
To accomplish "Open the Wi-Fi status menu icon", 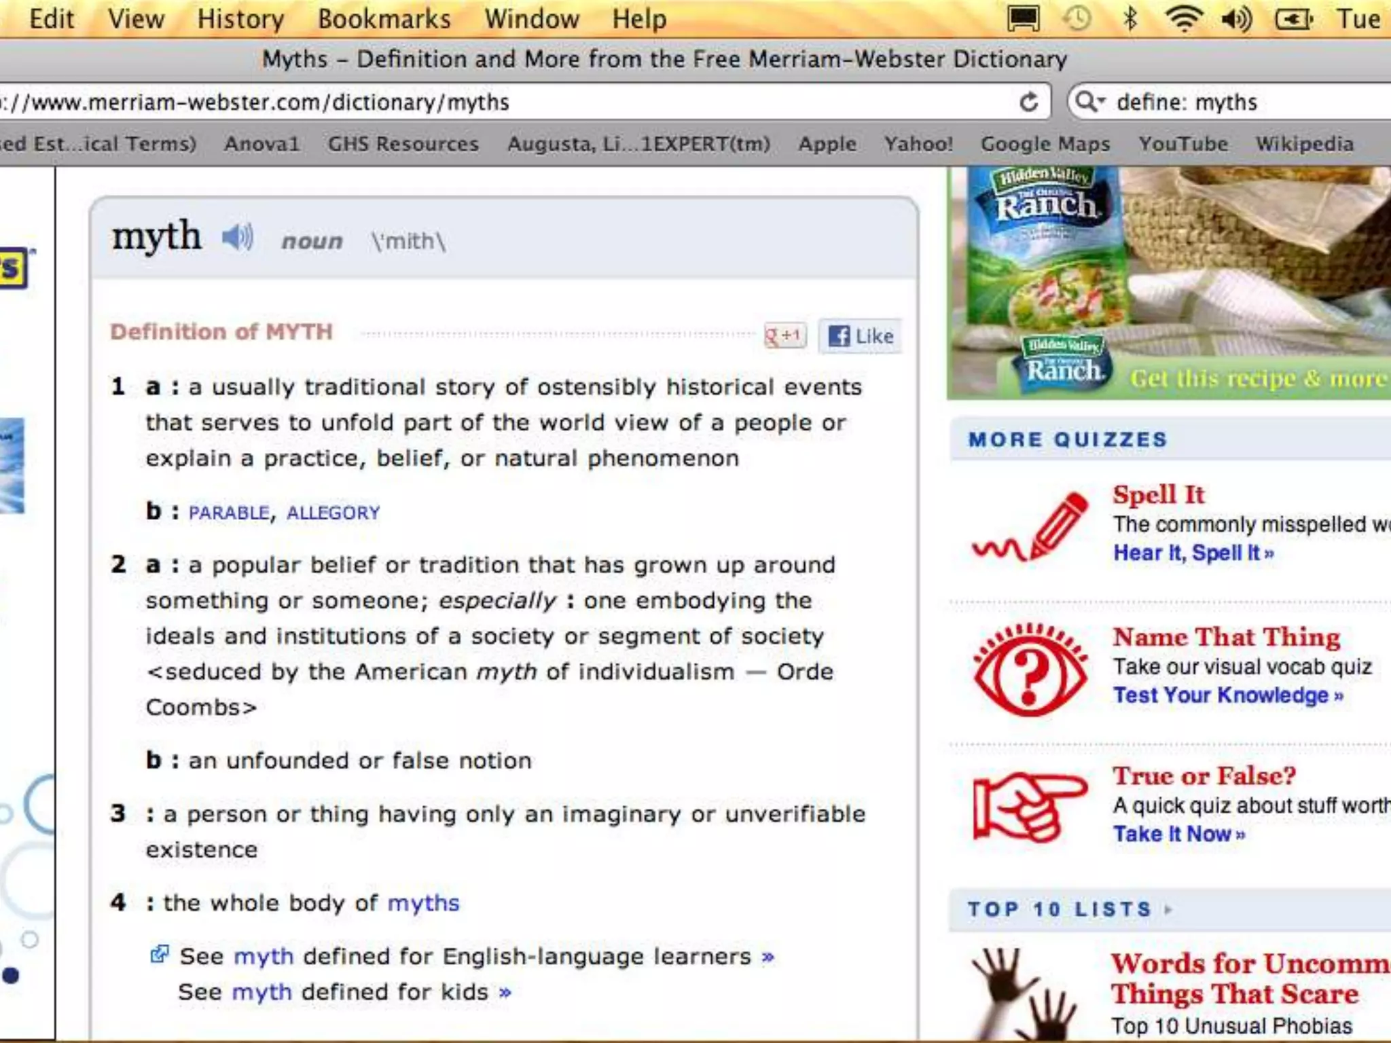I will [1183, 19].
